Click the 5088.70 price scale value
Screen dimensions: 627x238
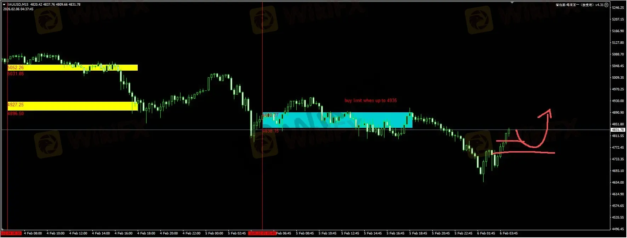pyautogui.click(x=618, y=54)
